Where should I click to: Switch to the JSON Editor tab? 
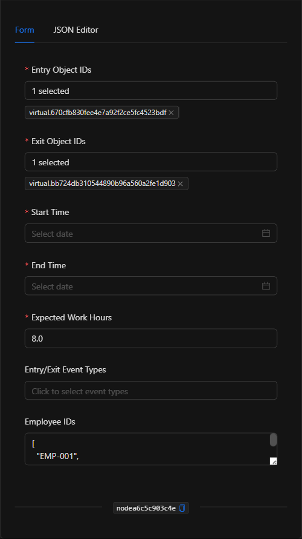tap(75, 30)
